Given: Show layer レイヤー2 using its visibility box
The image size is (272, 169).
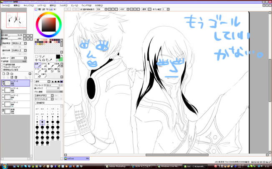Looking at the screenshot, I should coord(3,96).
